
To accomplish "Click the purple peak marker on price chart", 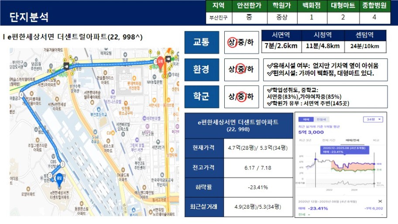I will click(x=316, y=159).
